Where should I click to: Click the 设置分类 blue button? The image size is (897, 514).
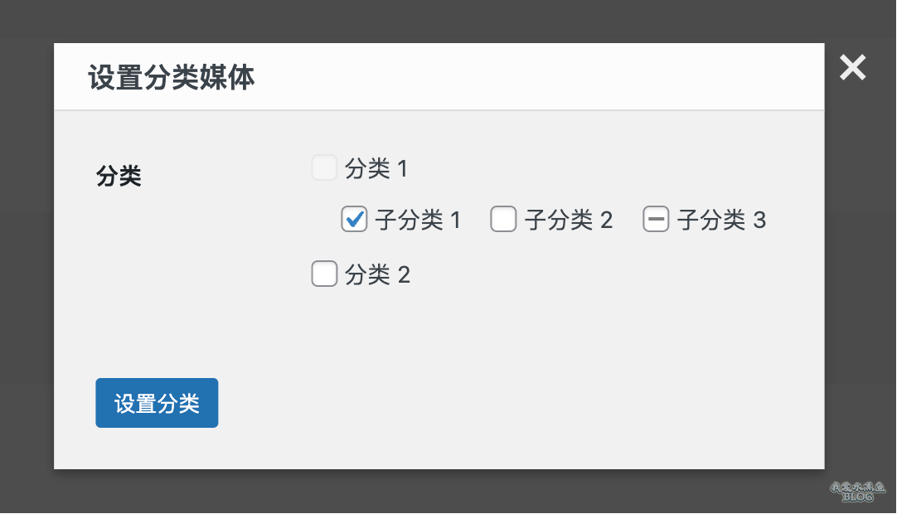pyautogui.click(x=157, y=403)
